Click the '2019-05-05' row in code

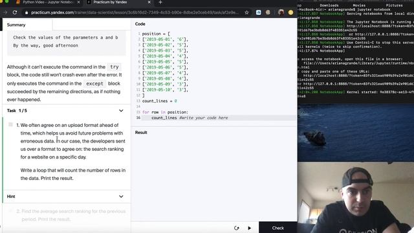coord(165,62)
